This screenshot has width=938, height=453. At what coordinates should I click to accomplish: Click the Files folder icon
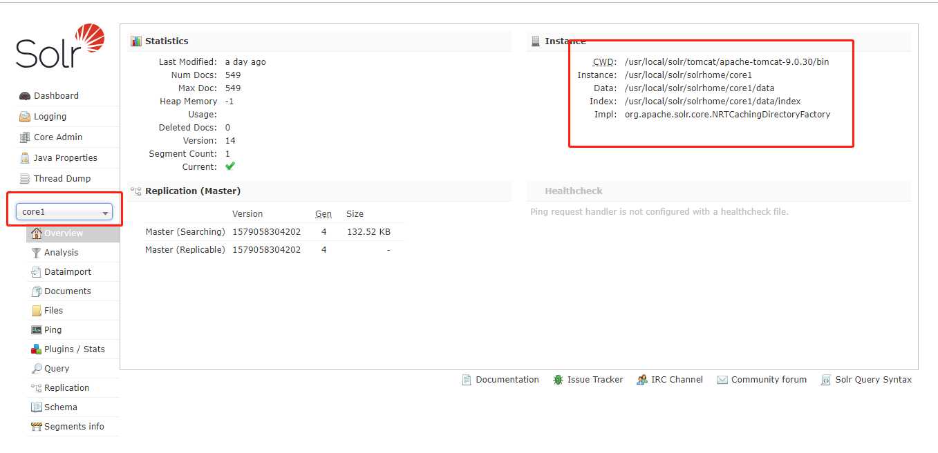pyautogui.click(x=37, y=311)
